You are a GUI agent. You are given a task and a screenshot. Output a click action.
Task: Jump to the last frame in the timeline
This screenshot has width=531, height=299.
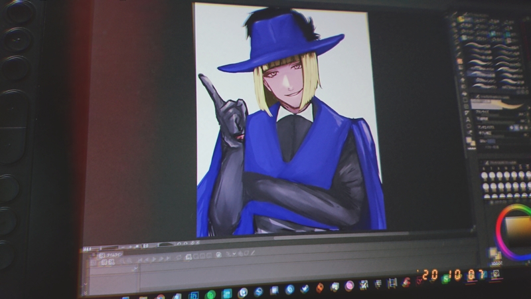(x=168, y=259)
